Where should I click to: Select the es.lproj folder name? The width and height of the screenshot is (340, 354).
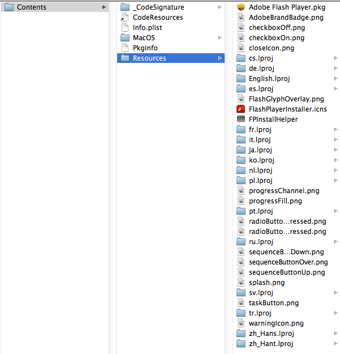261,89
